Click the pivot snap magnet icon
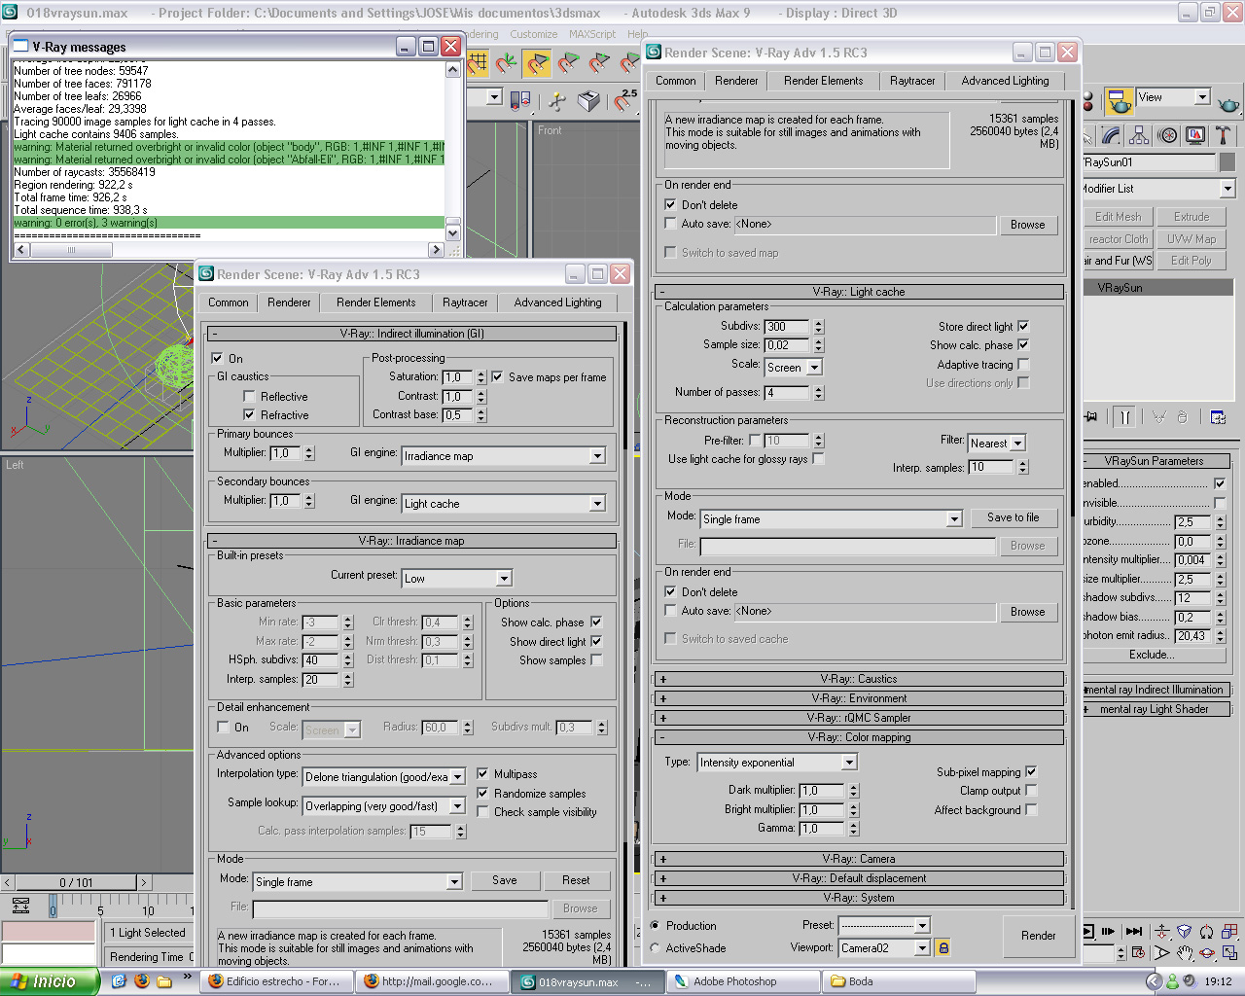This screenshot has width=1245, height=996. 507,64
